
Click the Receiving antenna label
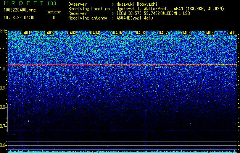pos(88,18)
